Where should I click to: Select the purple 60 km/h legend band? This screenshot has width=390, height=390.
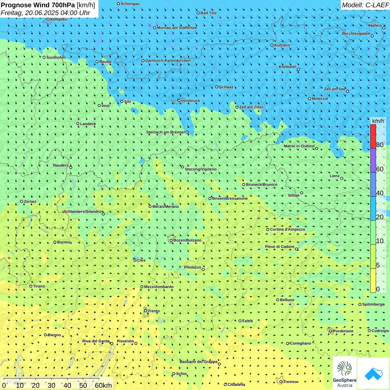373,160
